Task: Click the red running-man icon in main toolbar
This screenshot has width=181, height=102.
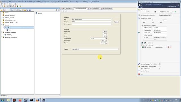Action: (15, 6)
